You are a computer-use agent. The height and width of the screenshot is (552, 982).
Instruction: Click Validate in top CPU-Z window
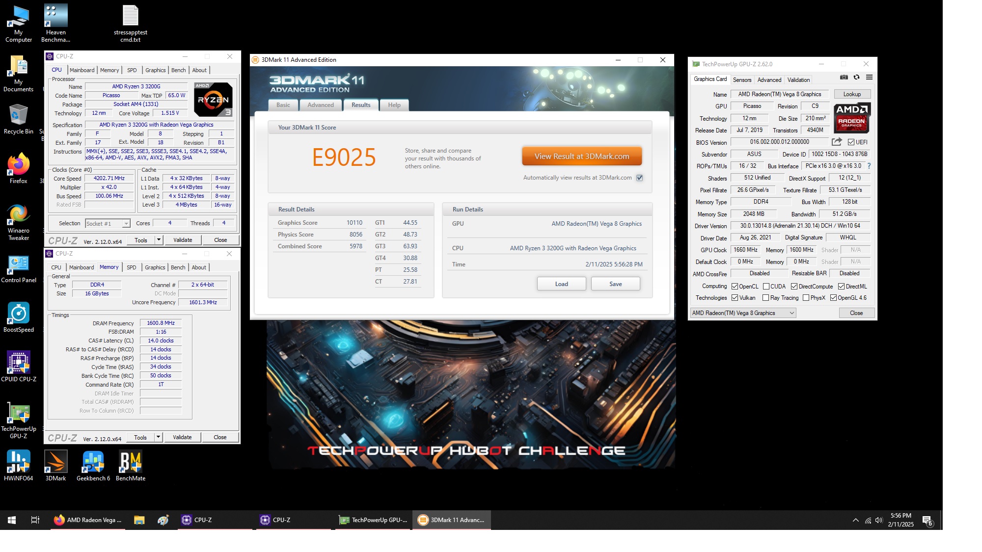tap(183, 240)
